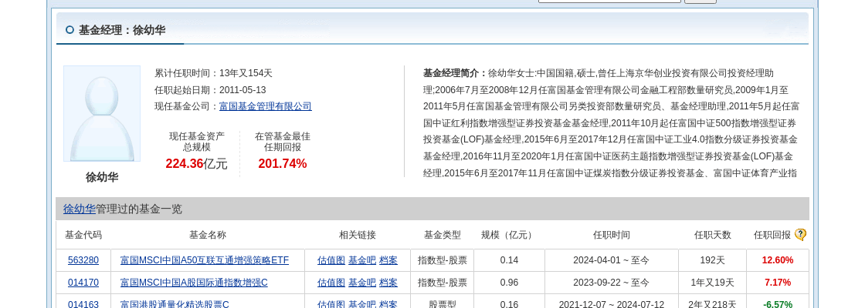Click the 基金代码 column header

83,235
